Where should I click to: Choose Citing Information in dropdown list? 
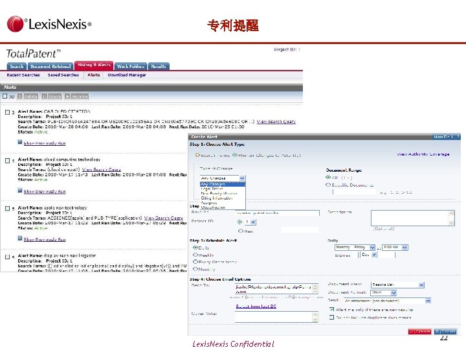pyautogui.click(x=223, y=198)
